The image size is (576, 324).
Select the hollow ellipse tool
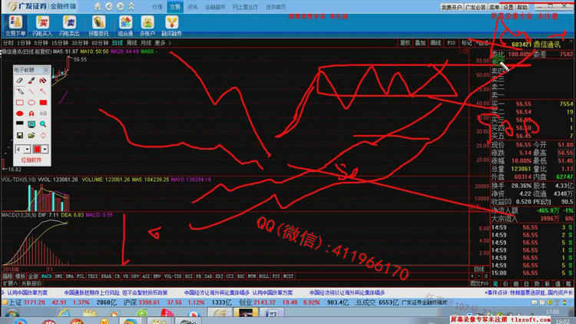point(31,102)
